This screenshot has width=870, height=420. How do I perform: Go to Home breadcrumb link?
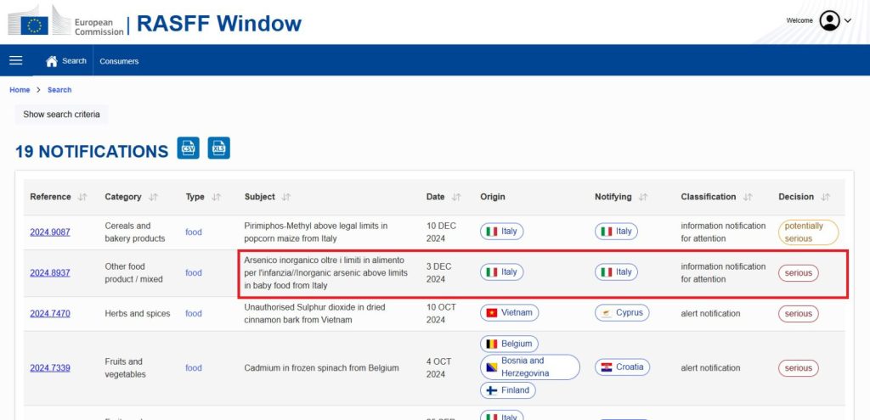20,90
